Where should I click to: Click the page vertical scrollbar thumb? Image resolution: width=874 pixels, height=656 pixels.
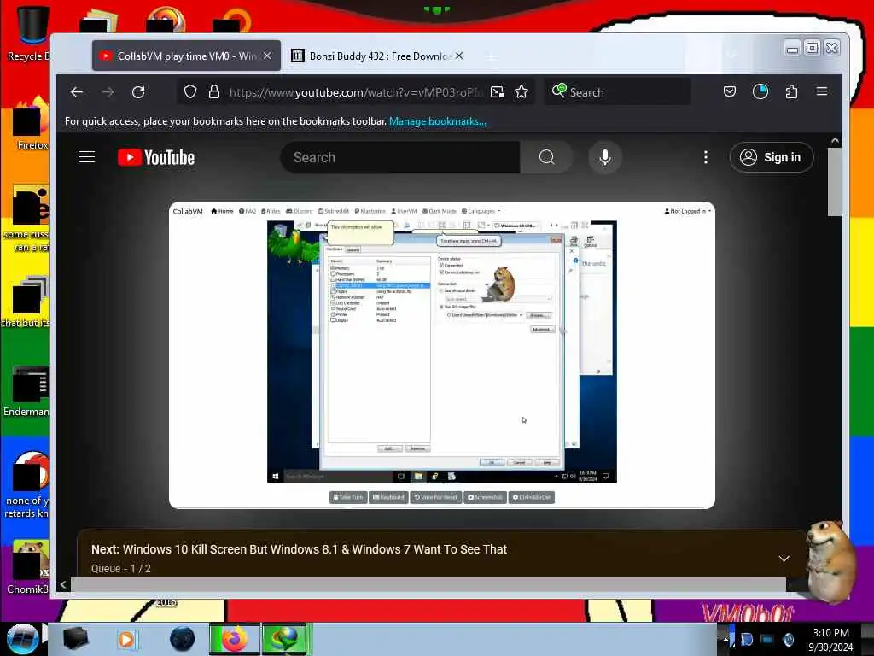point(835,182)
